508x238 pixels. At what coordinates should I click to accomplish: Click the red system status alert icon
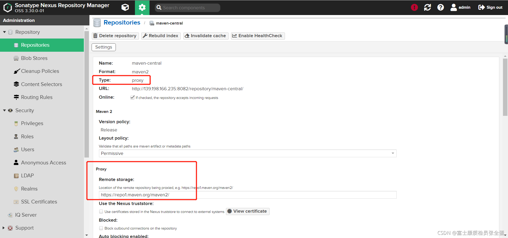click(414, 7)
